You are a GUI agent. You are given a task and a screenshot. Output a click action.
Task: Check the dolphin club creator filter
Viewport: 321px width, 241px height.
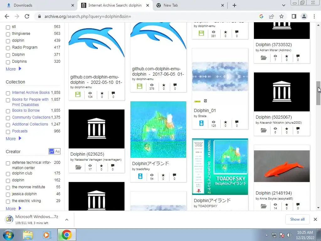(8, 174)
